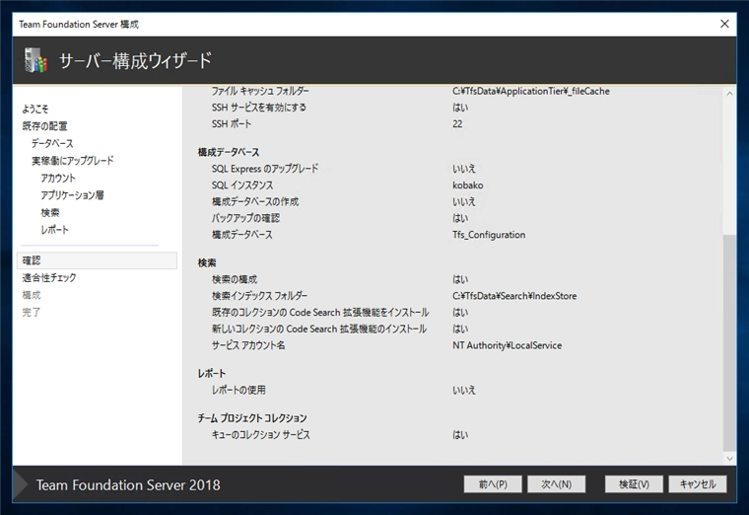The image size is (749, 515).
Task: Select 実稼働にアップグレード in sidebar
Action: 73,160
